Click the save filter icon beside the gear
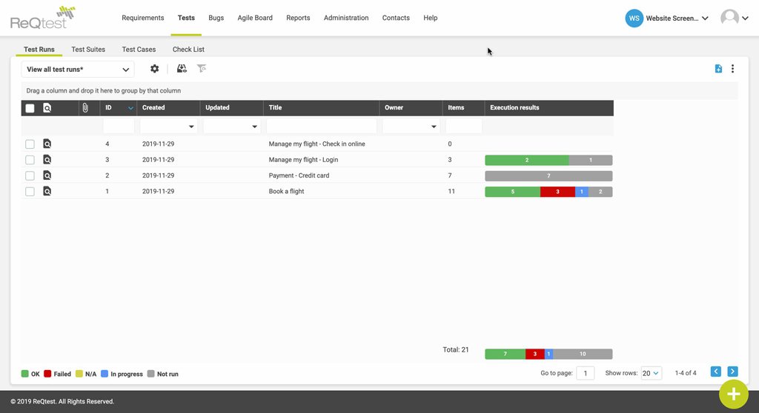The image size is (759, 413). tap(182, 69)
